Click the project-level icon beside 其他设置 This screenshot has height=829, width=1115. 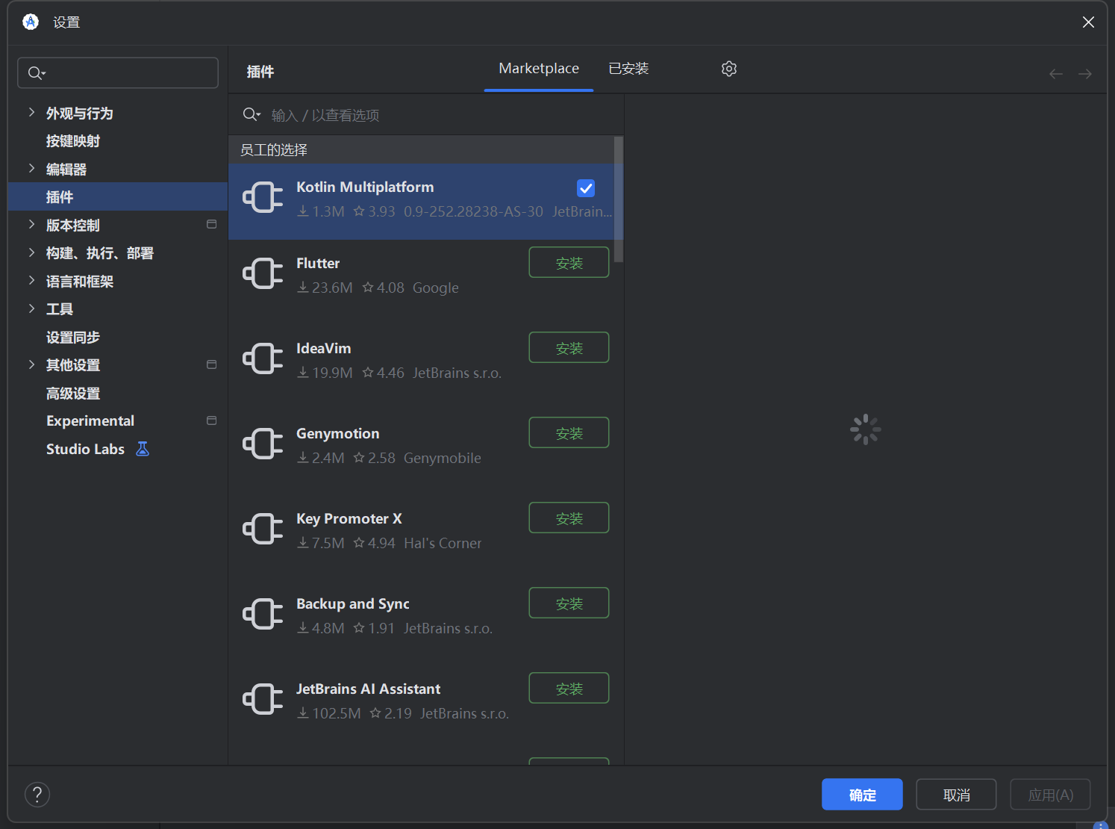212,364
